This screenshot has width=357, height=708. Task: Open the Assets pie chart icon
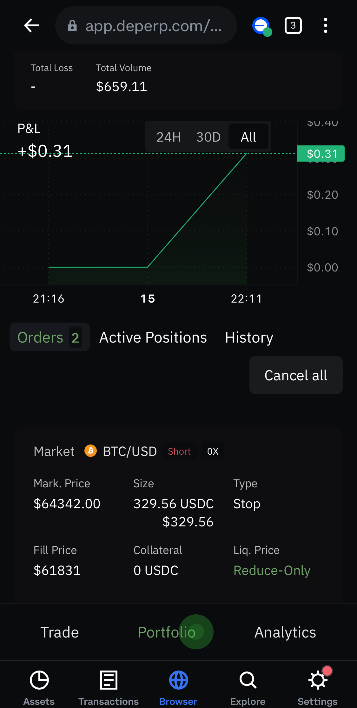click(x=39, y=680)
